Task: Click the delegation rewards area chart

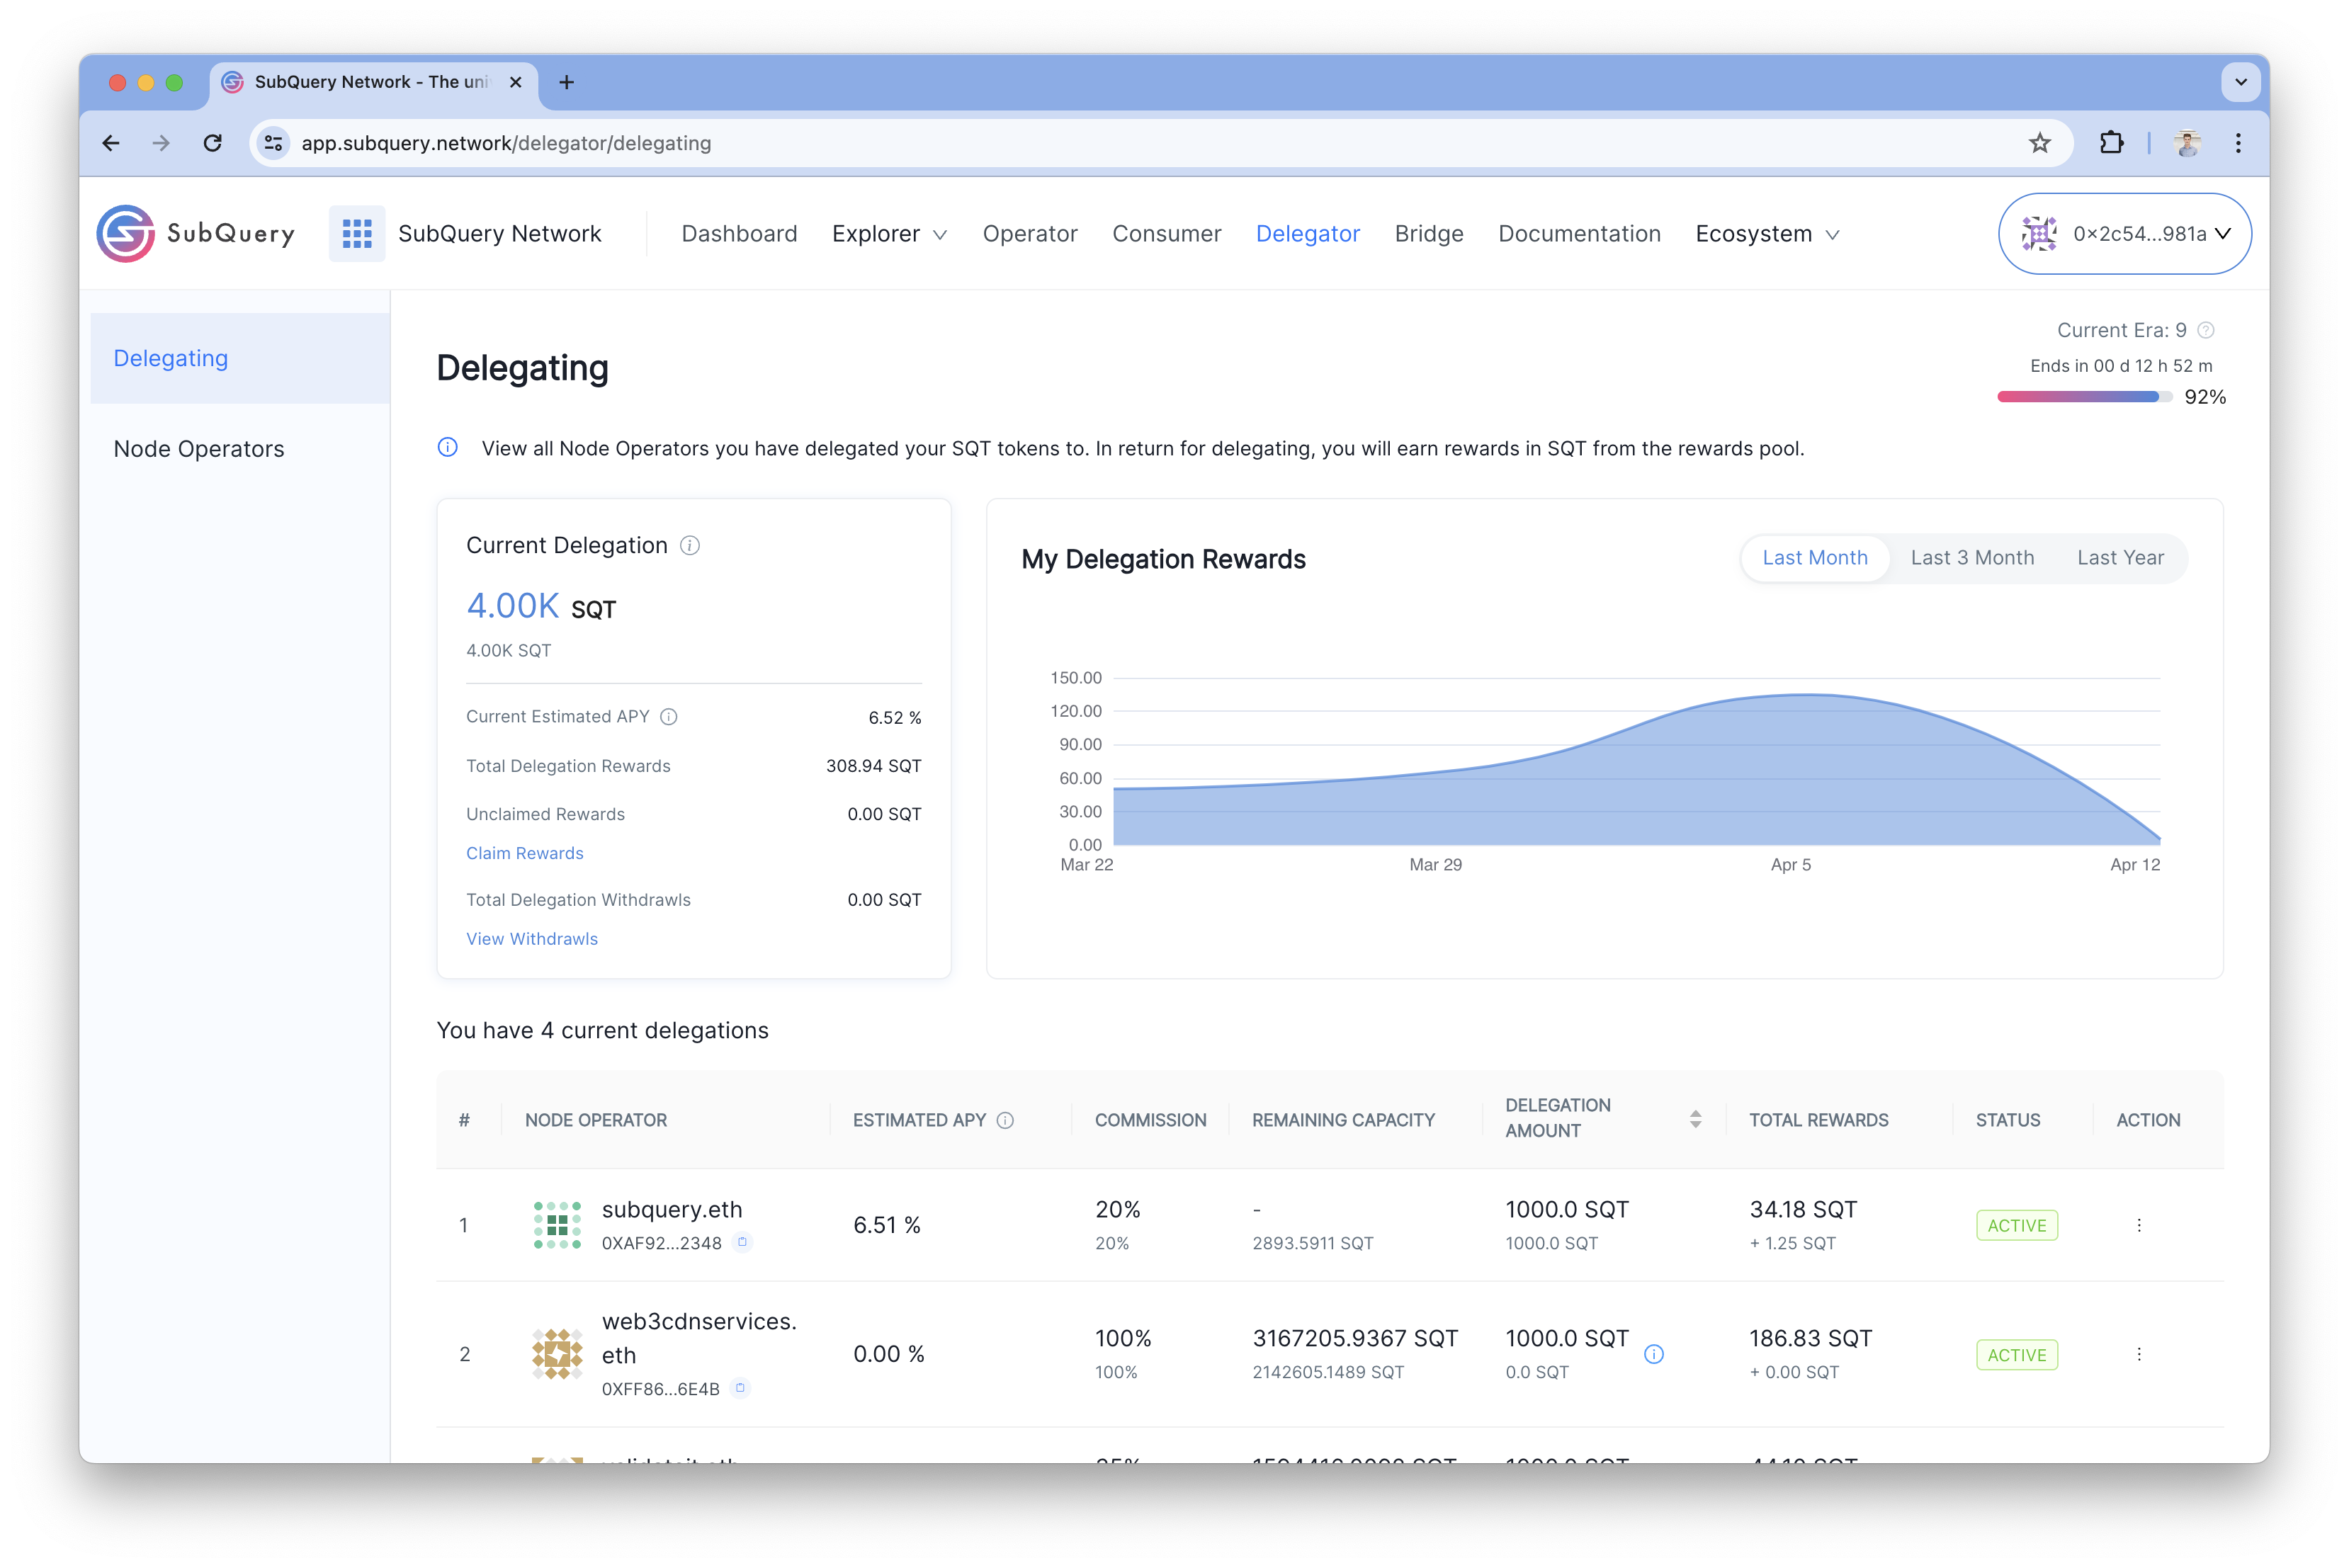Action: pyautogui.click(x=1637, y=770)
